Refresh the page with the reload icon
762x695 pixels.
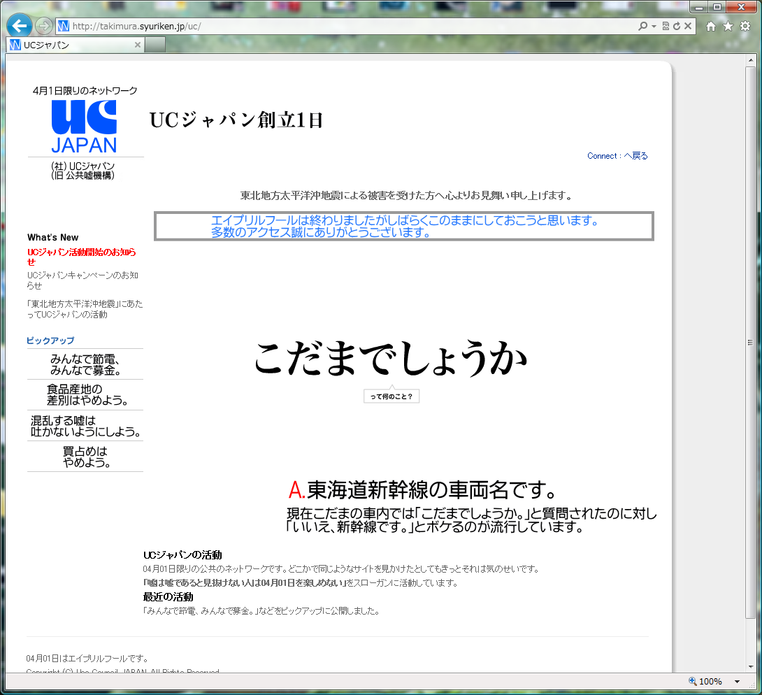click(x=677, y=27)
